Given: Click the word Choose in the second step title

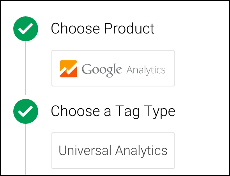Looking at the screenshot, I should [75, 111].
